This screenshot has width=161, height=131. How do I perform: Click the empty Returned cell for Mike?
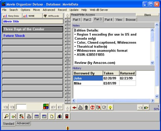coord(127,83)
